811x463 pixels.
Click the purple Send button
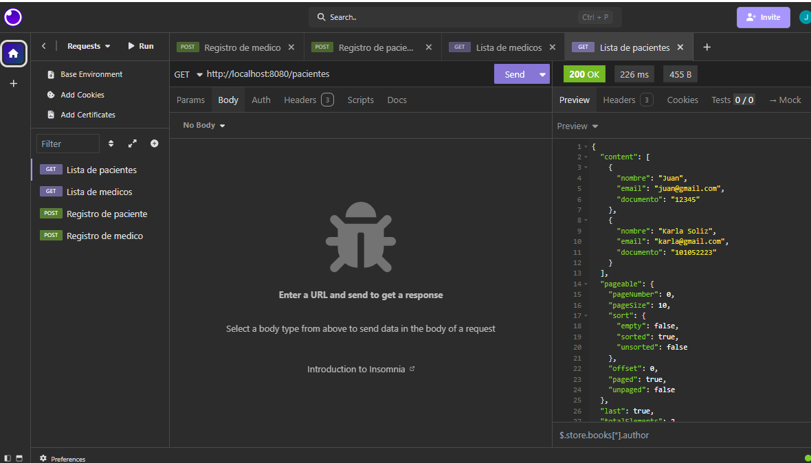[515, 74]
